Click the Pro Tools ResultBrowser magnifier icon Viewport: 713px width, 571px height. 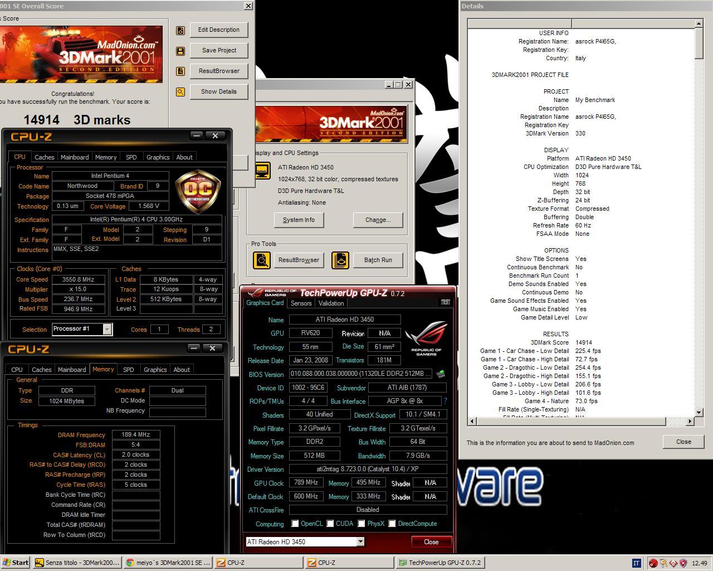[x=262, y=260]
